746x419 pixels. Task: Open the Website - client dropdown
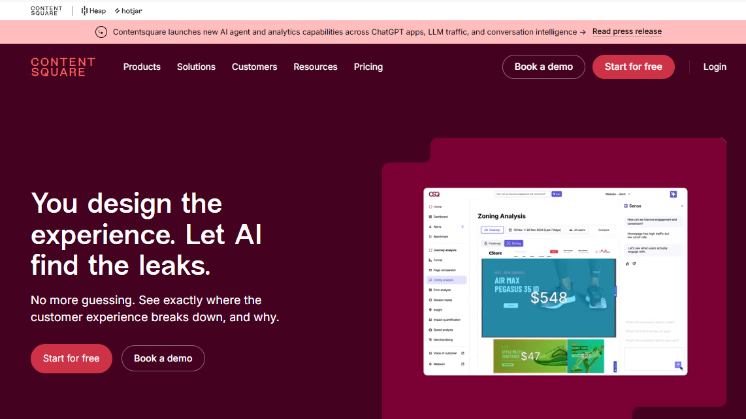pyautogui.click(x=617, y=194)
